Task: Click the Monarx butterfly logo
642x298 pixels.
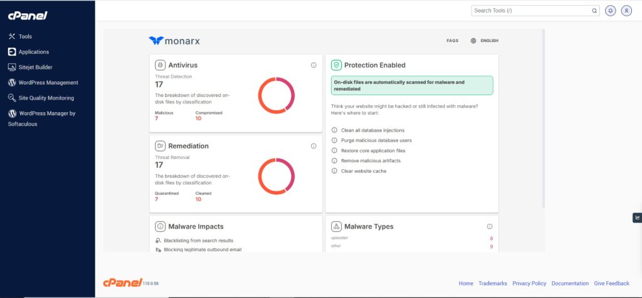Action: (155, 41)
